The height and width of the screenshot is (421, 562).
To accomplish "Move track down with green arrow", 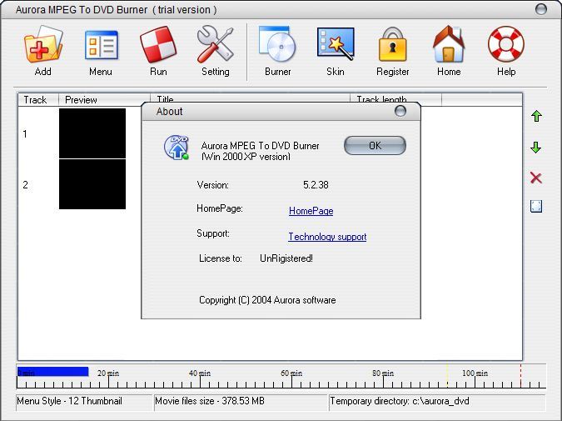I will click(x=536, y=148).
